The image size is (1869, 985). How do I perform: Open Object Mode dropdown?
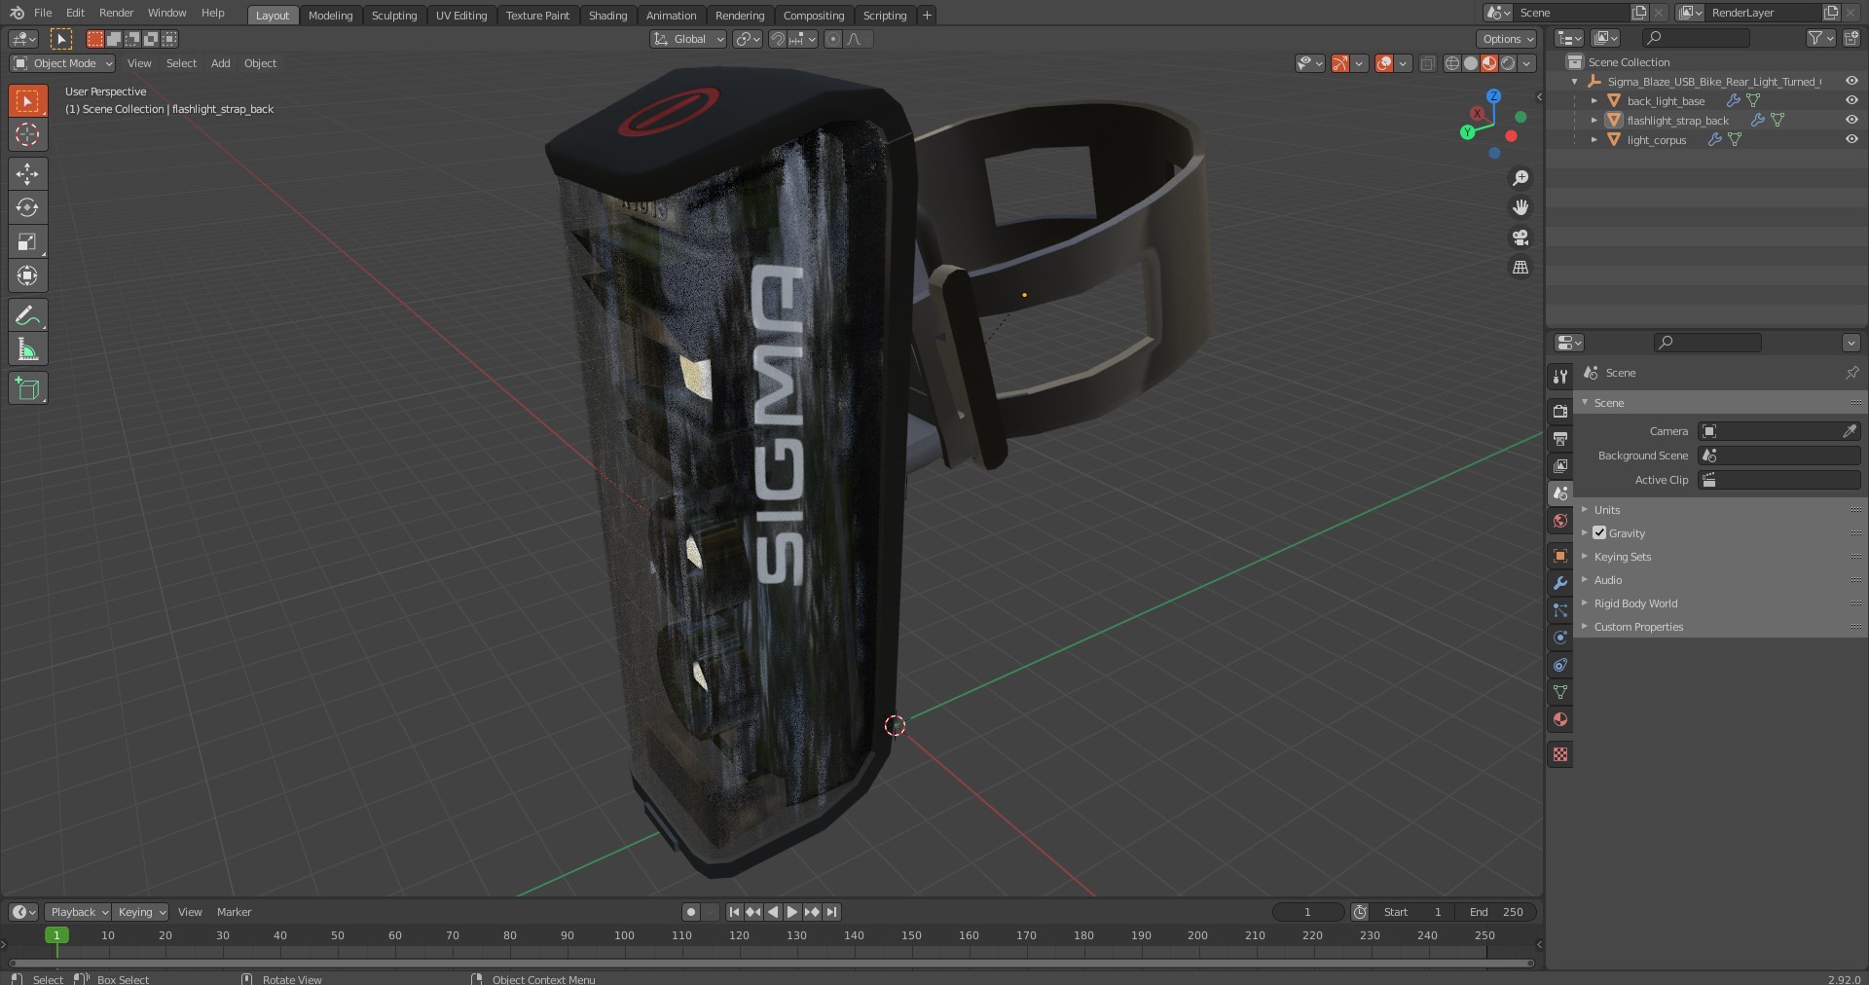pyautogui.click(x=62, y=63)
